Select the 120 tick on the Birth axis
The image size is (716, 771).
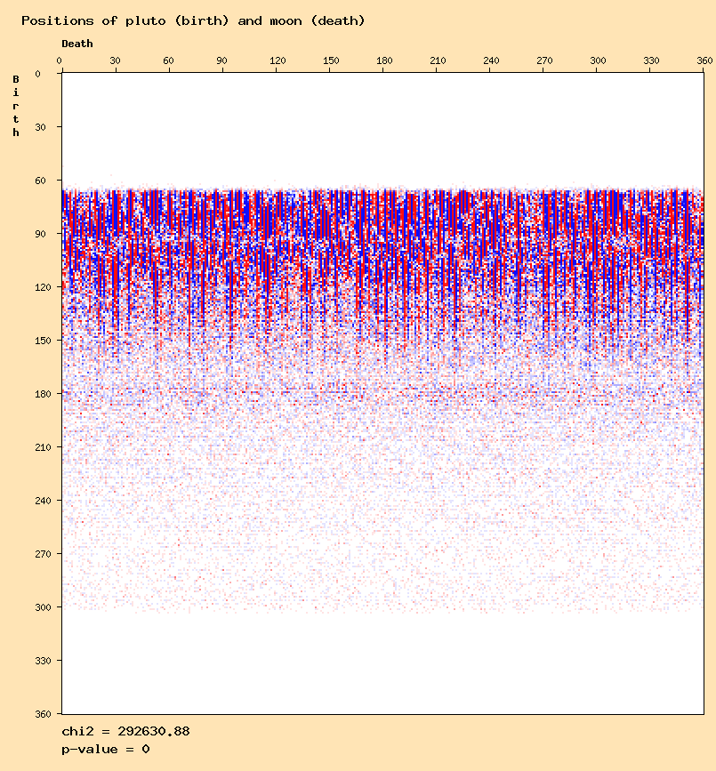point(37,287)
